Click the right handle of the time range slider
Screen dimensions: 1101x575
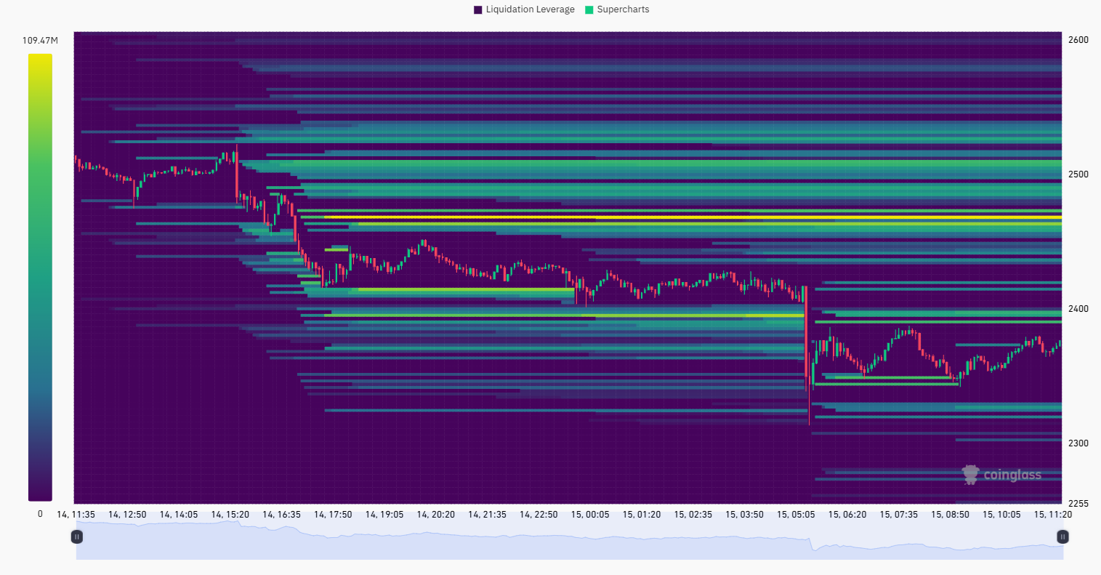[x=1062, y=537]
